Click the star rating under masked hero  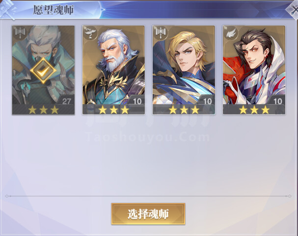pyautogui.click(x=43, y=110)
